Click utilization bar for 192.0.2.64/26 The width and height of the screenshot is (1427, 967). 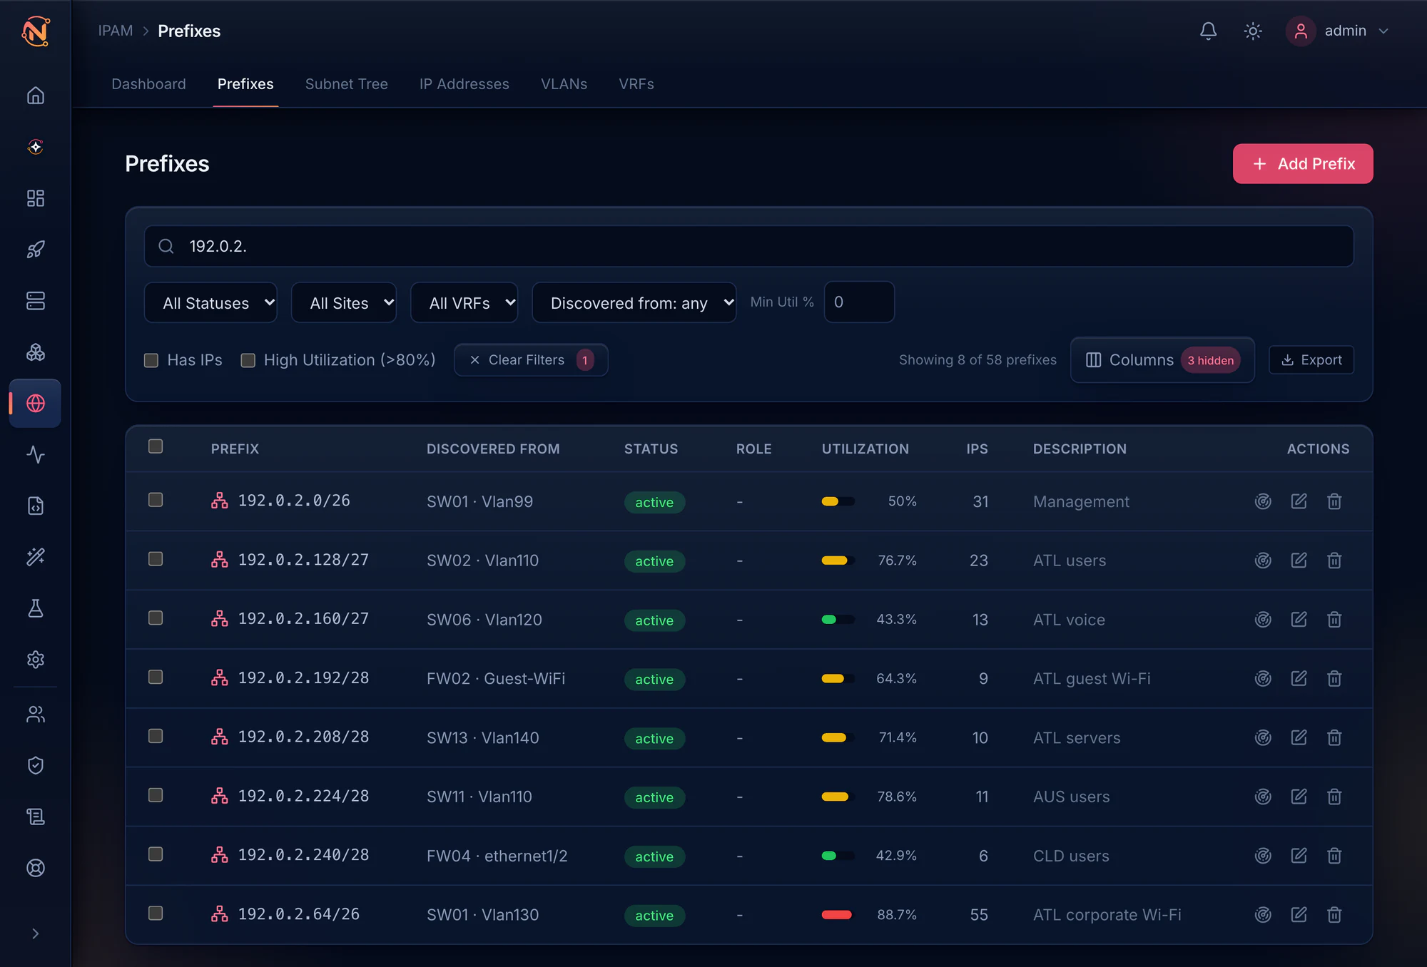pyautogui.click(x=838, y=915)
